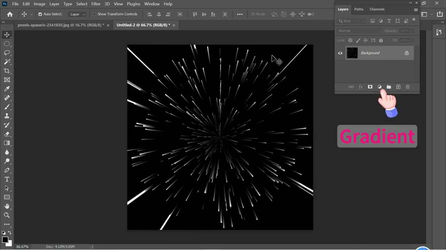Toggle the Auto-Select checkbox
The height and width of the screenshot is (250, 446).
(40, 14)
